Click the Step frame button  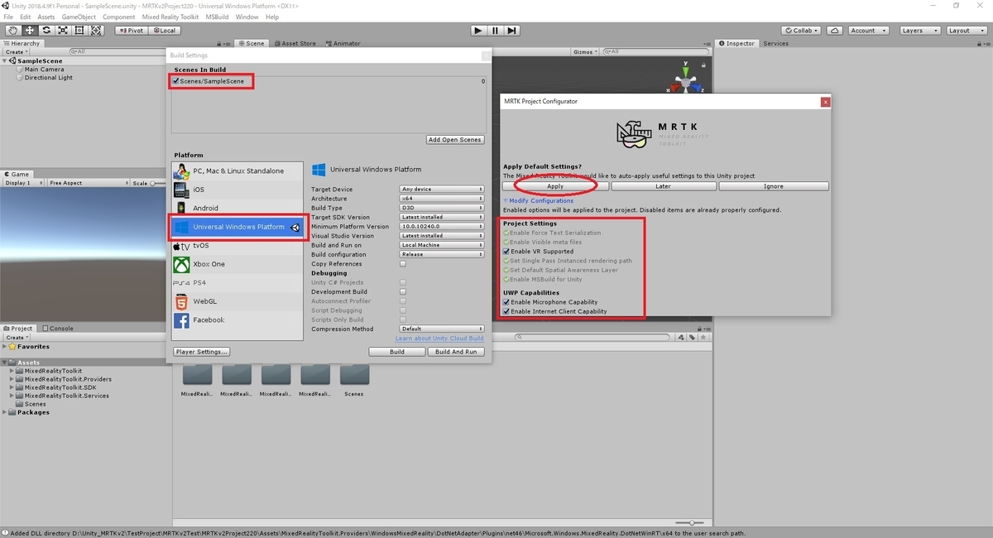click(x=512, y=31)
